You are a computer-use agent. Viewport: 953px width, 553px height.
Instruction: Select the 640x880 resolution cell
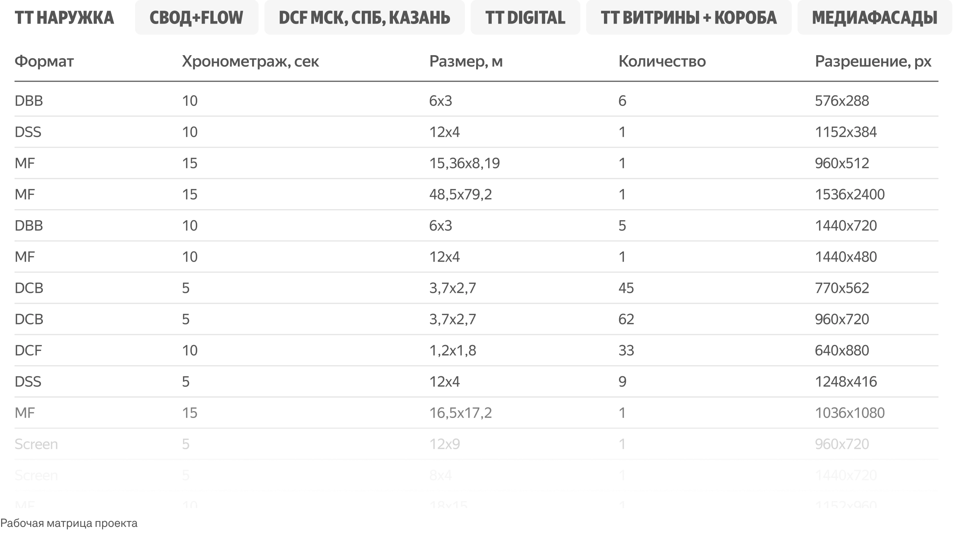[842, 351]
